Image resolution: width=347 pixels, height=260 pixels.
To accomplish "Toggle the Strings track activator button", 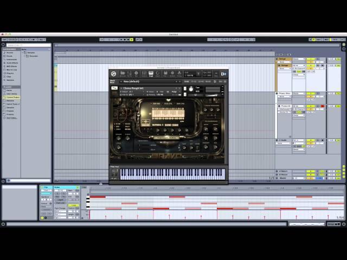I will click(311, 66).
